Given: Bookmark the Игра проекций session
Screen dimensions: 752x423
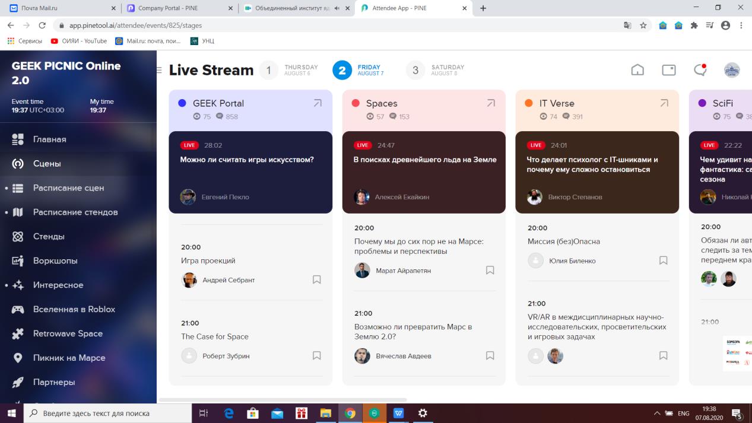Looking at the screenshot, I should pyautogui.click(x=317, y=279).
